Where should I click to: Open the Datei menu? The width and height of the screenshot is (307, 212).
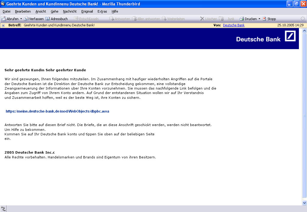(x=7, y=11)
